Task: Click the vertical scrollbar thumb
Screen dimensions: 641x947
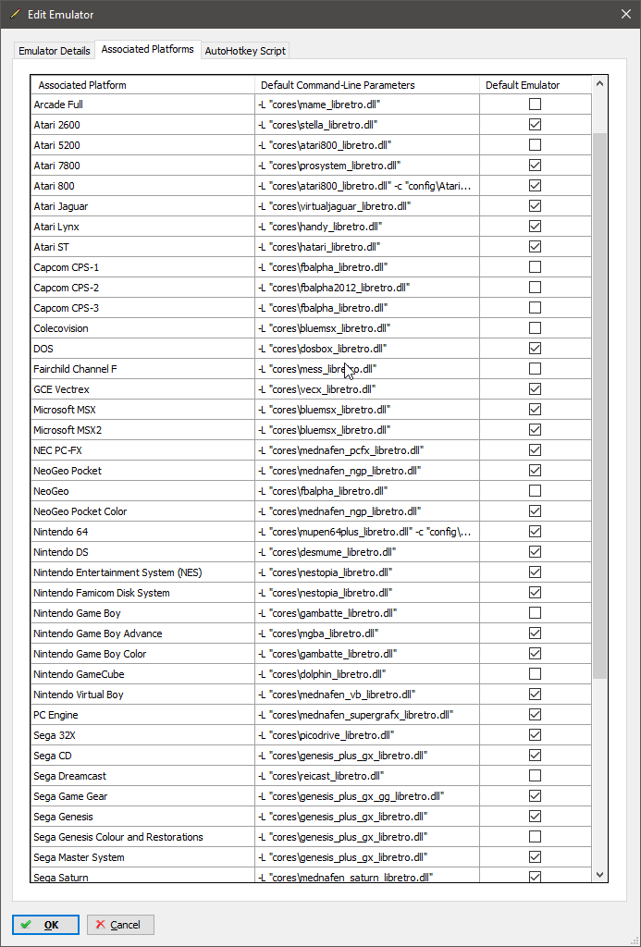Action: click(599, 406)
